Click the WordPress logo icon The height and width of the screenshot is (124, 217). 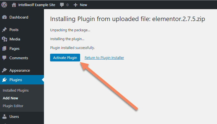click(x=4, y=5)
